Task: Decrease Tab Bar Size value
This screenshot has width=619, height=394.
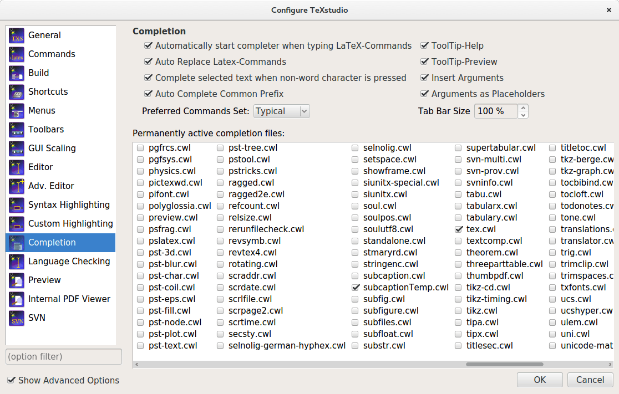Action: pyautogui.click(x=523, y=115)
